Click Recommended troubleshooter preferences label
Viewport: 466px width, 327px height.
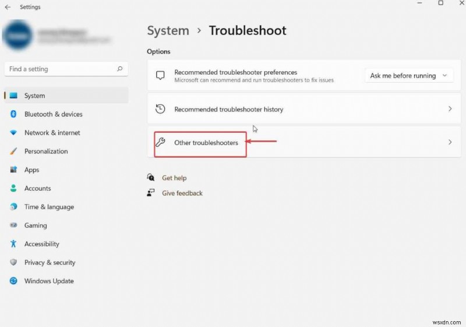pos(236,72)
